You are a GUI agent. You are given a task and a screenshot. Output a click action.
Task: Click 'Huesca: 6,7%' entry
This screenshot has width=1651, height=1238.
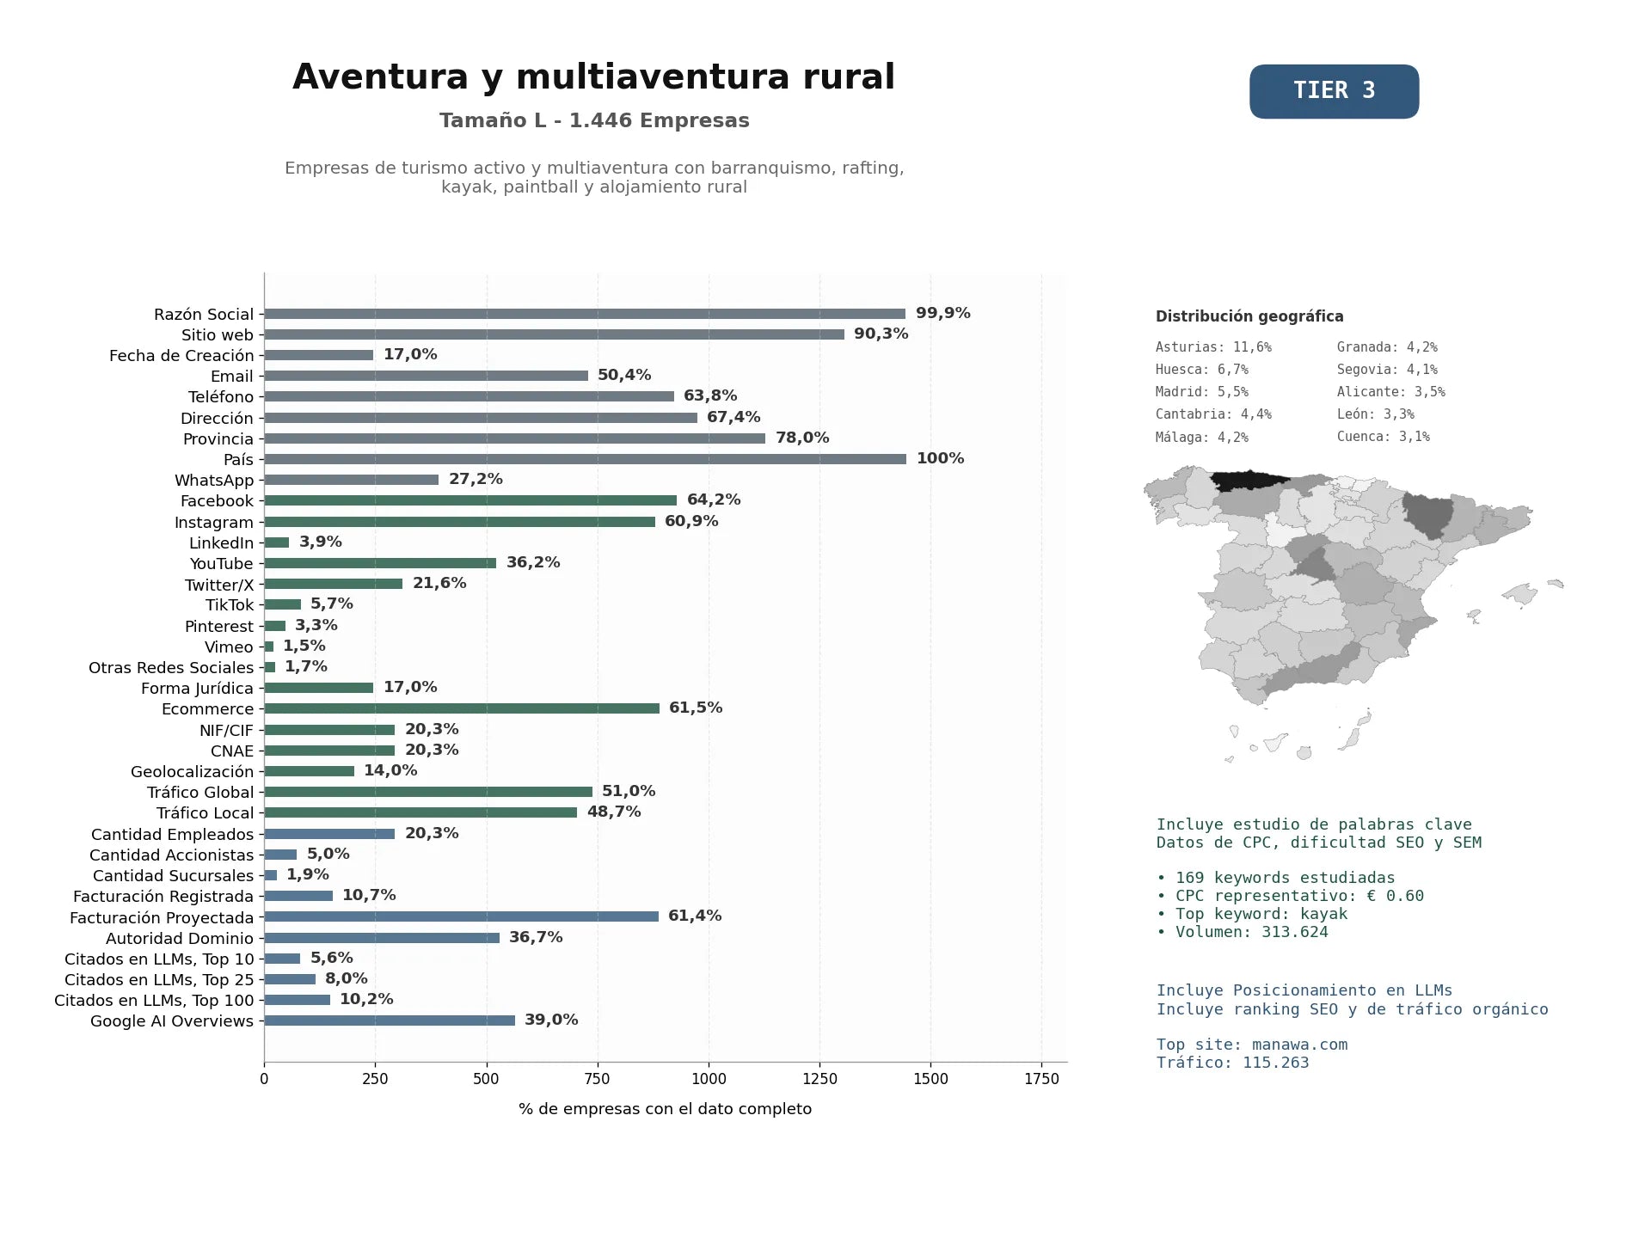click(x=1202, y=370)
